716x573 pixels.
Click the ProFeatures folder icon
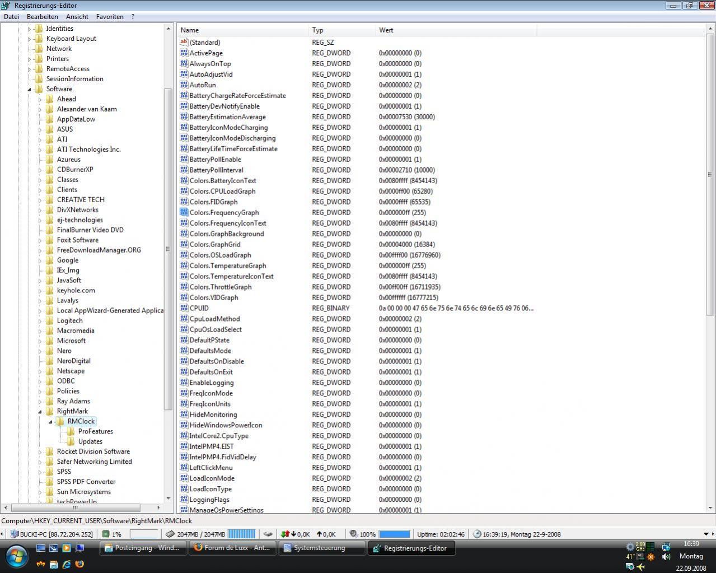[71, 431]
